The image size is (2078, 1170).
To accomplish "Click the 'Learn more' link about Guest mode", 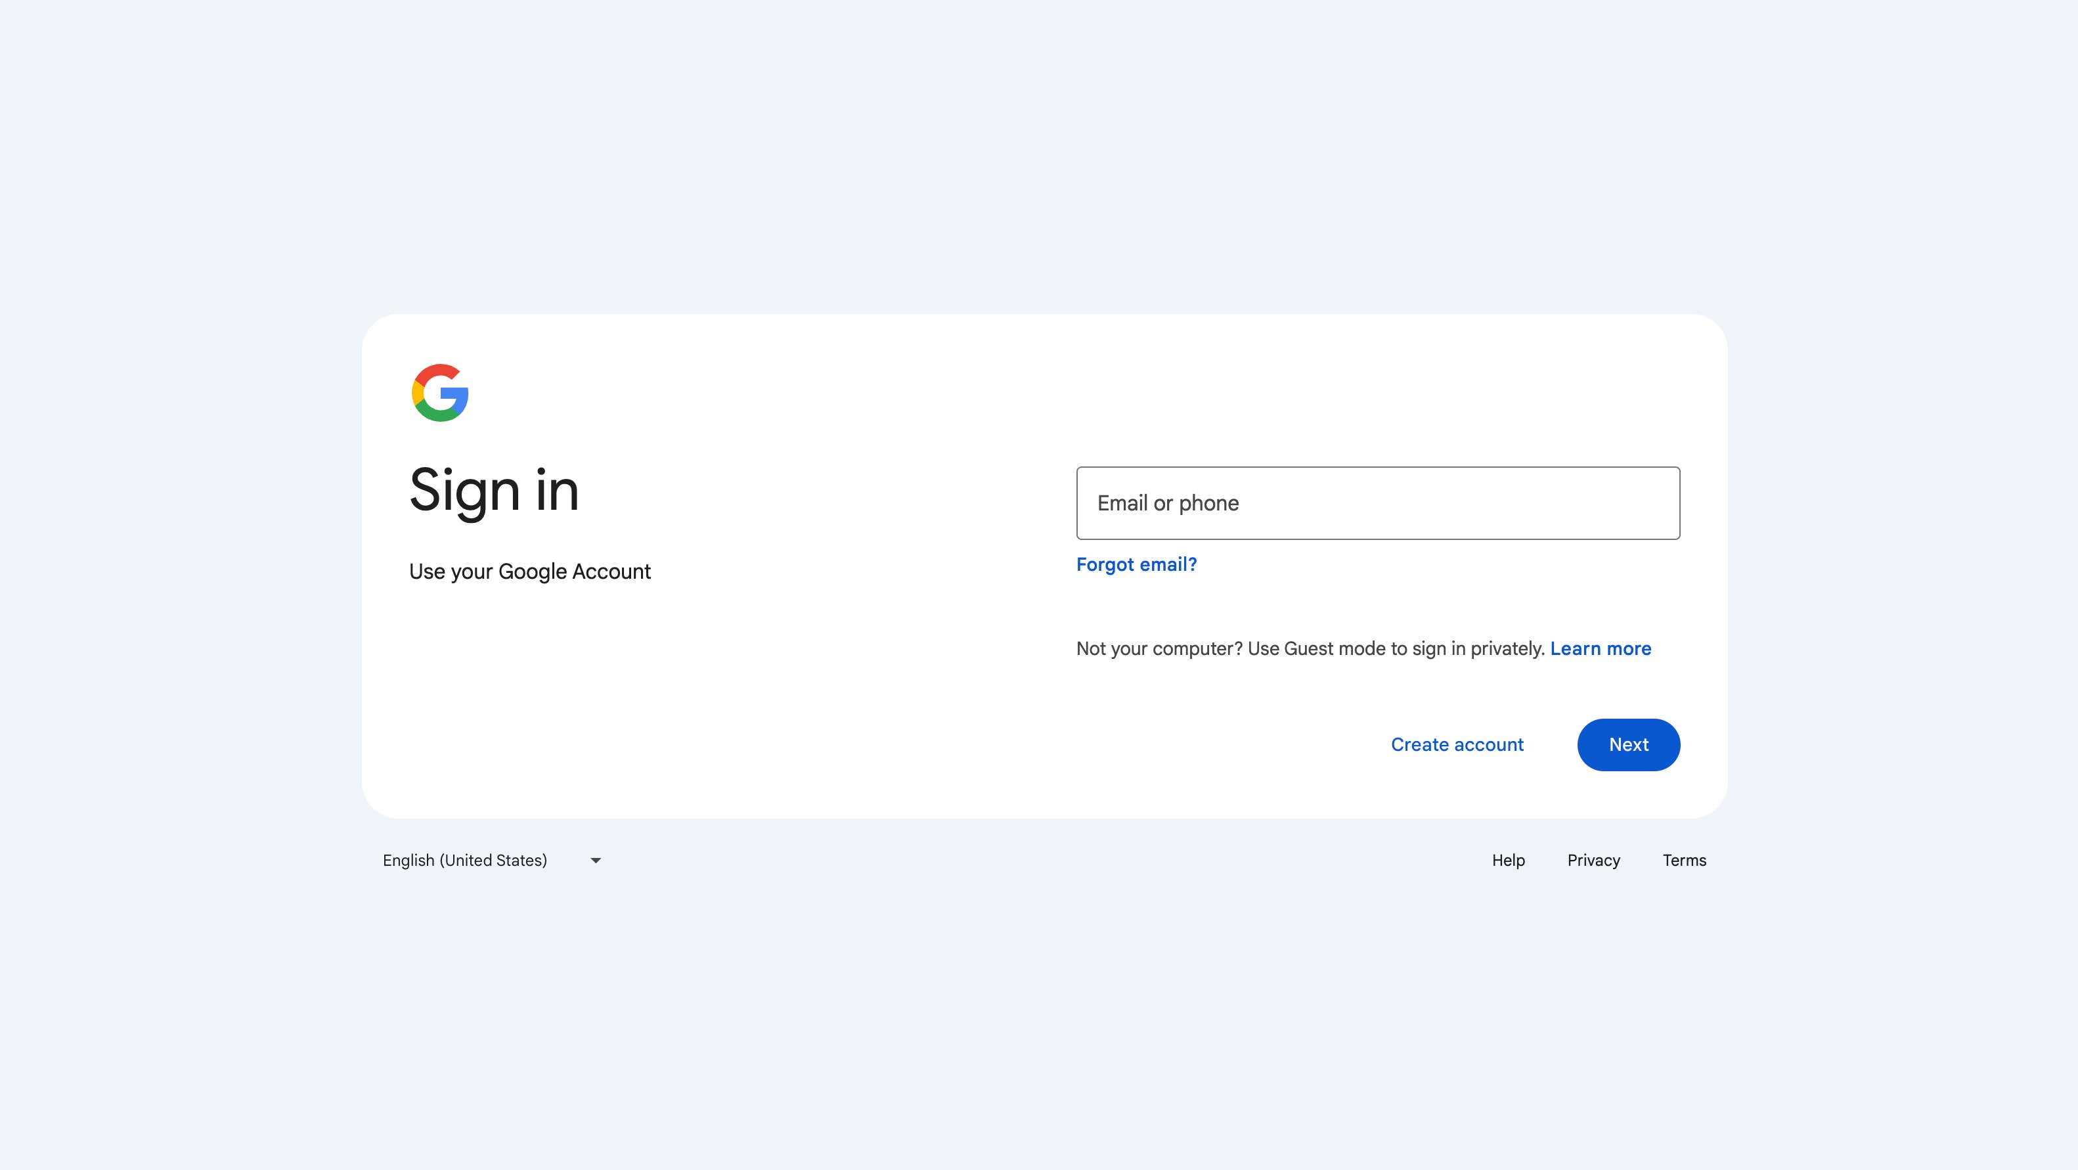I will (x=1600, y=649).
